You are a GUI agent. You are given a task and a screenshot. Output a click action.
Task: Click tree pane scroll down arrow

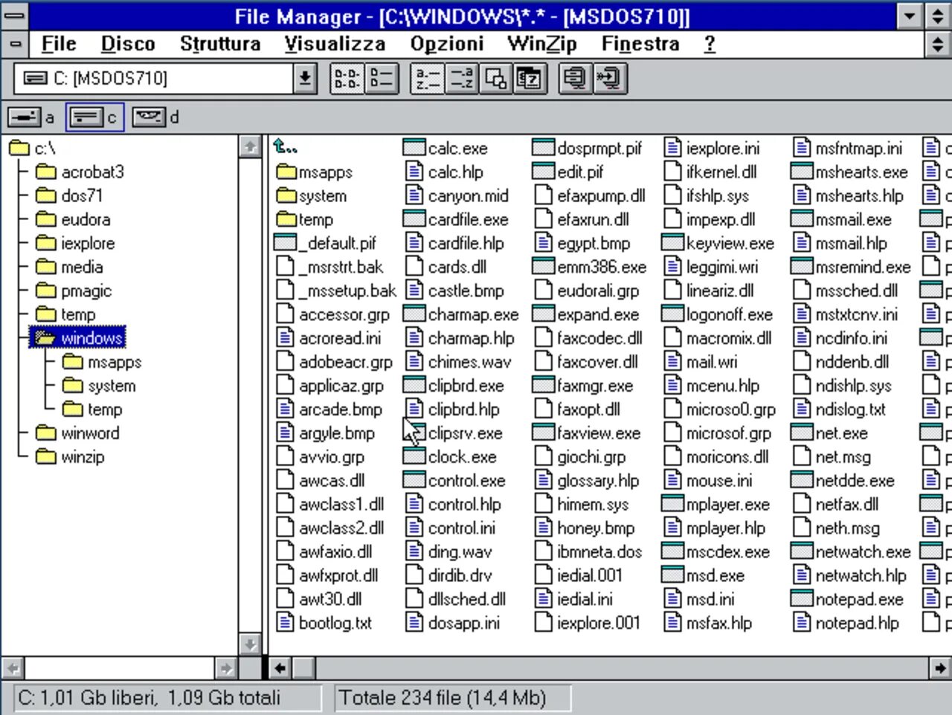tap(250, 644)
